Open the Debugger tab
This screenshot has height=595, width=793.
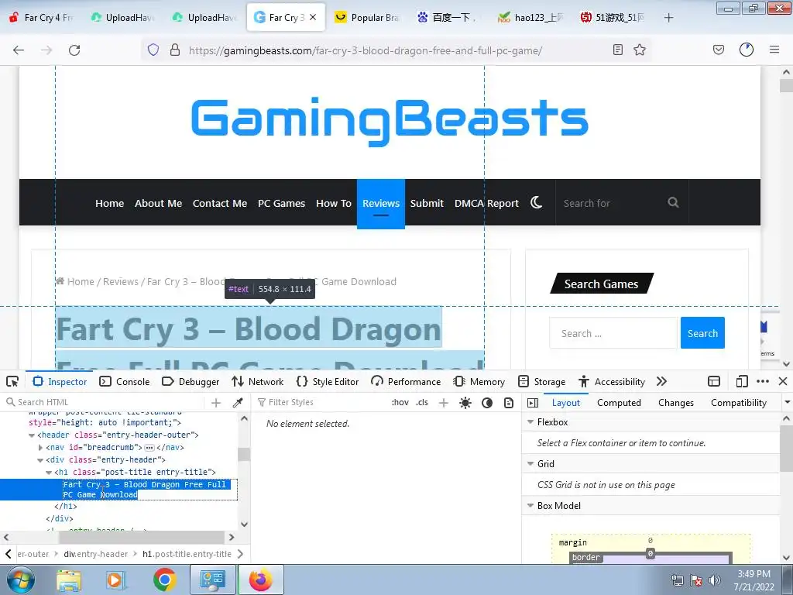pos(191,381)
